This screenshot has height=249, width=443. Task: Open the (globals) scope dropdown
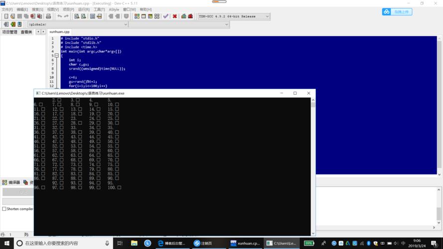(x=78, y=24)
